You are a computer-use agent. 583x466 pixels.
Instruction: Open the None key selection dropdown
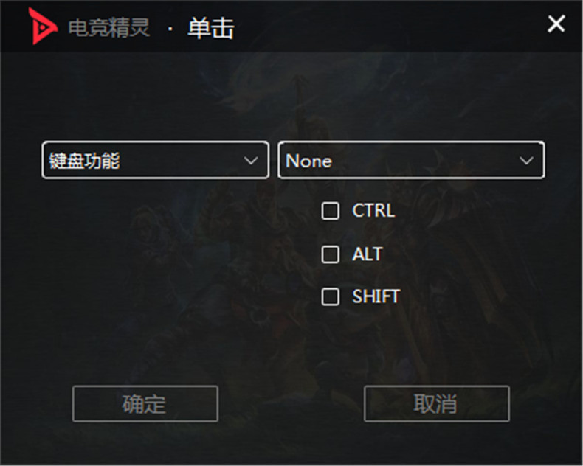[411, 160]
